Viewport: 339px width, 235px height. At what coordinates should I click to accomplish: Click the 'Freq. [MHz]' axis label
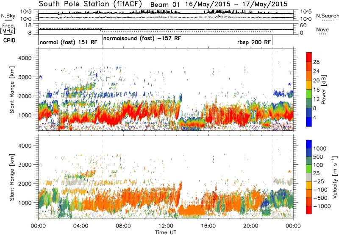point(8,28)
